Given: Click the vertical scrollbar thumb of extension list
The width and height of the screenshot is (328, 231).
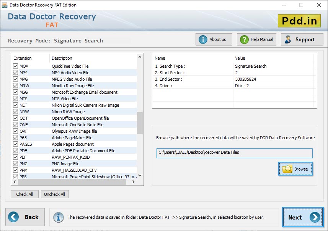Looking at the screenshot, I should tap(140, 123).
